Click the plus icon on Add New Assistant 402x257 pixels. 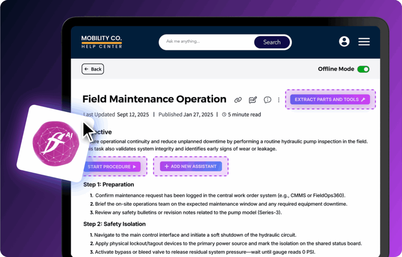coord(166,167)
